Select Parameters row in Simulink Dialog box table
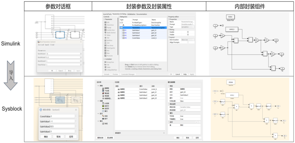The width and height of the screenshot is (295, 143). (143, 28)
